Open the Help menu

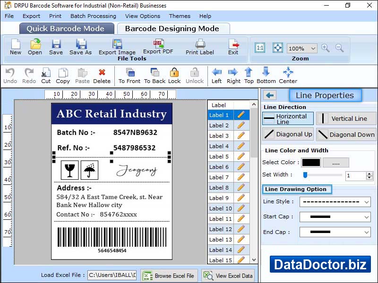[205, 16]
